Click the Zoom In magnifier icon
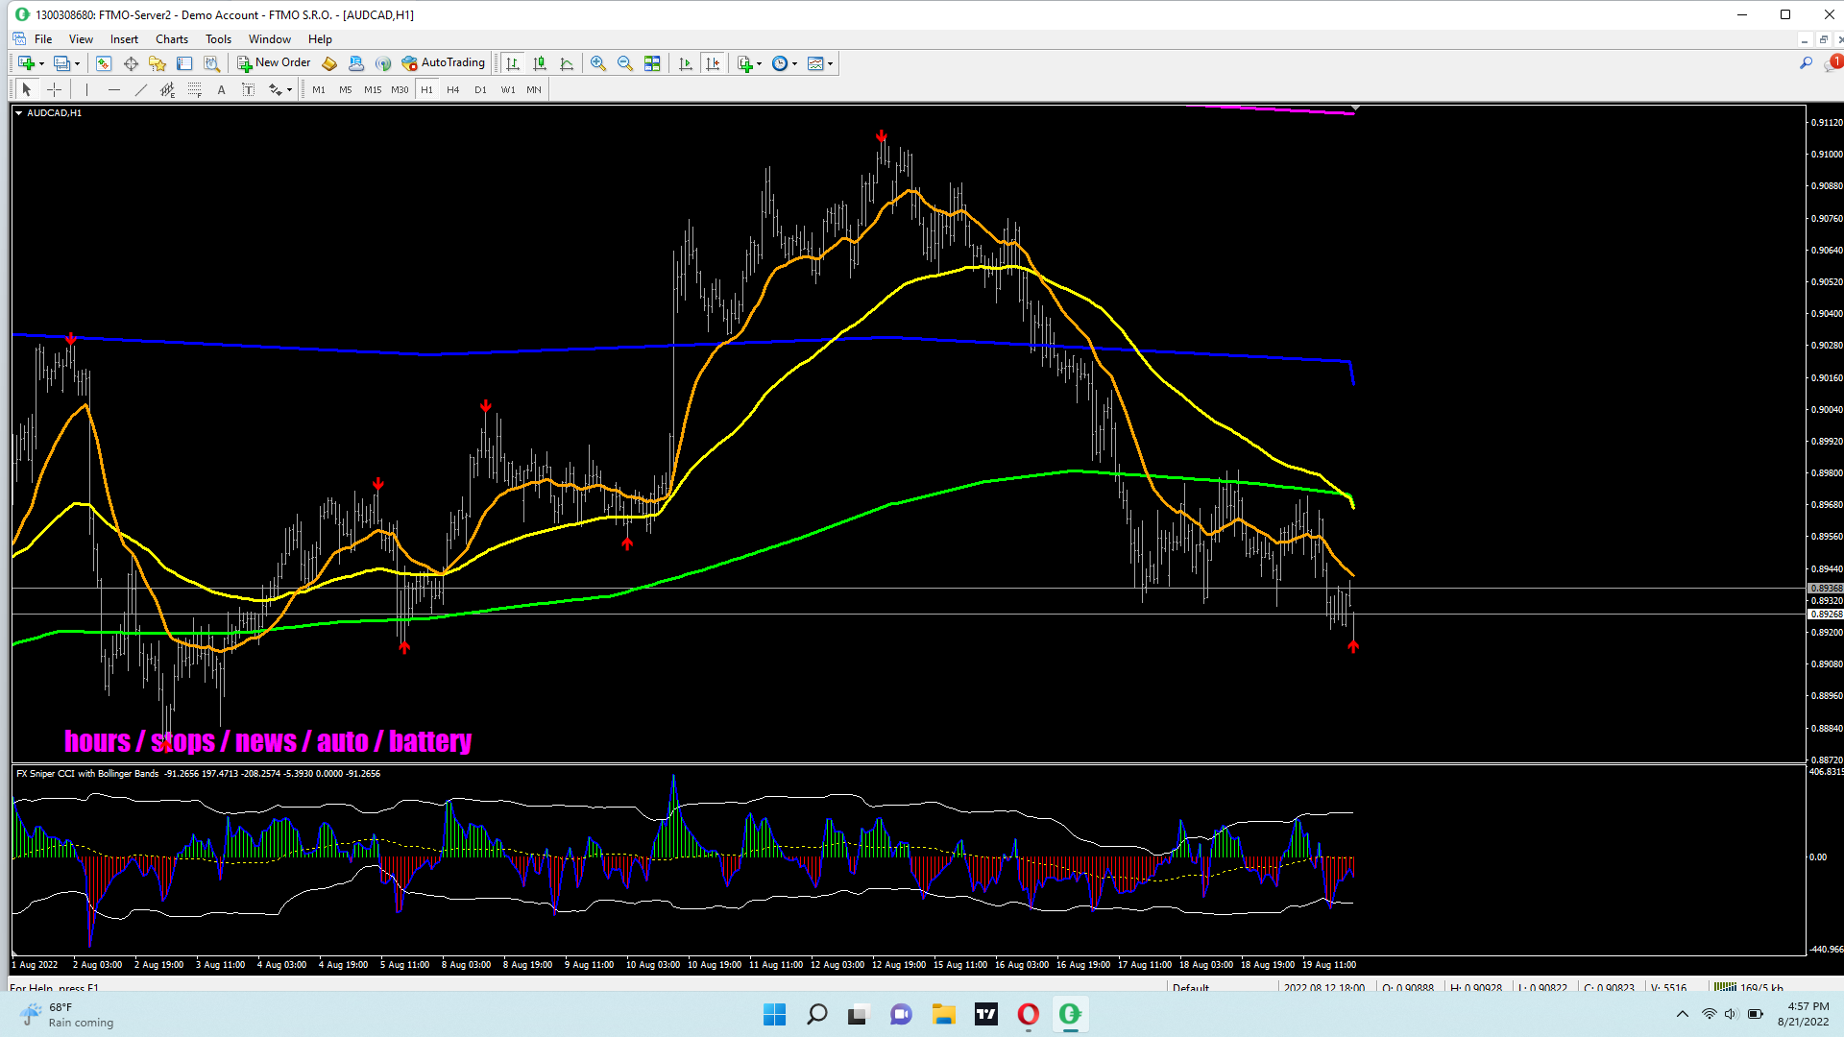This screenshot has height=1037, width=1844. (x=597, y=63)
